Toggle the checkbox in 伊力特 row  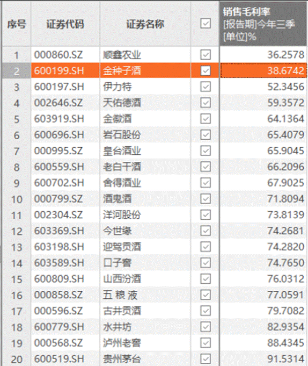click(x=206, y=87)
